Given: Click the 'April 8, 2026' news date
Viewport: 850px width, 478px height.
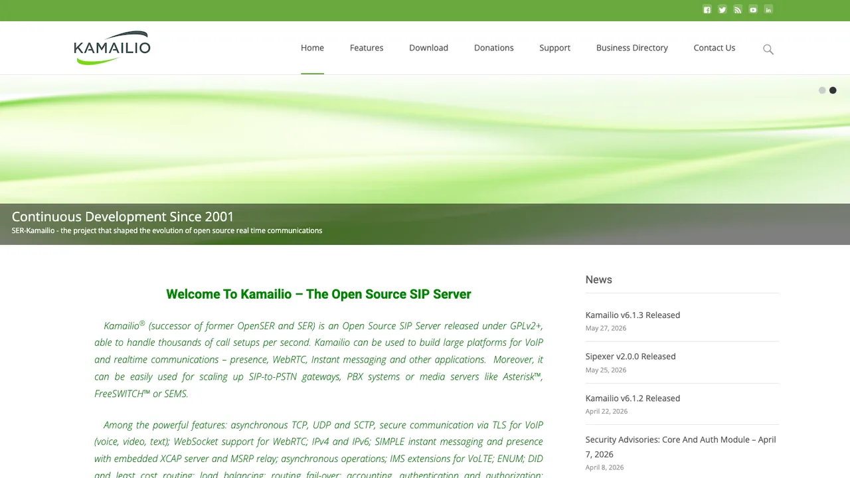Looking at the screenshot, I should pos(604,467).
